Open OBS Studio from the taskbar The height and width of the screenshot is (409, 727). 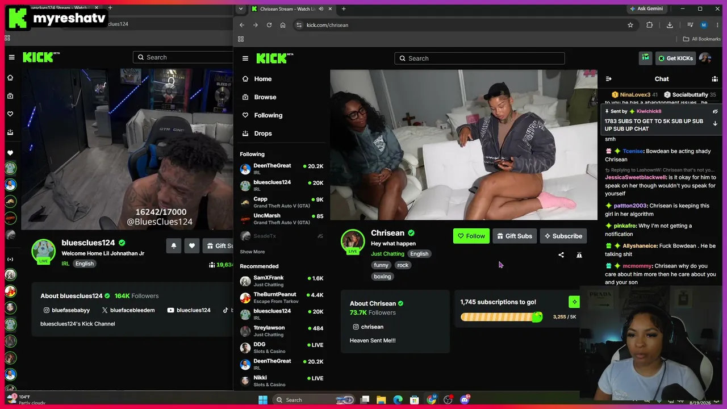tap(448, 400)
